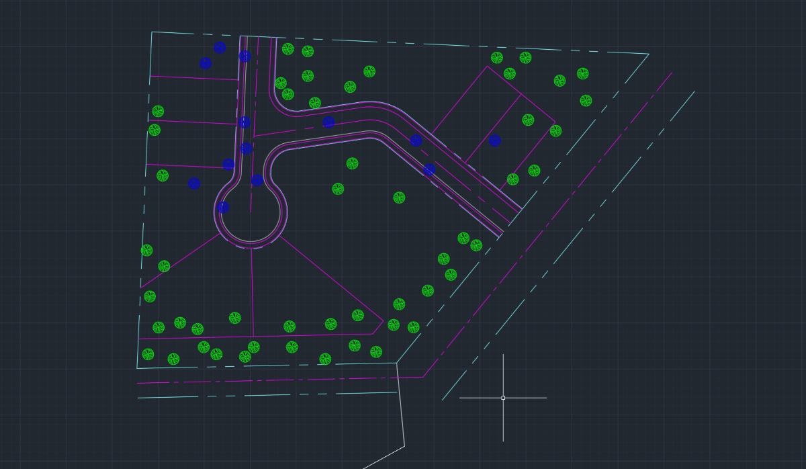Click the dashed cyan left boundary line
The image size is (806, 469).
pos(144,200)
